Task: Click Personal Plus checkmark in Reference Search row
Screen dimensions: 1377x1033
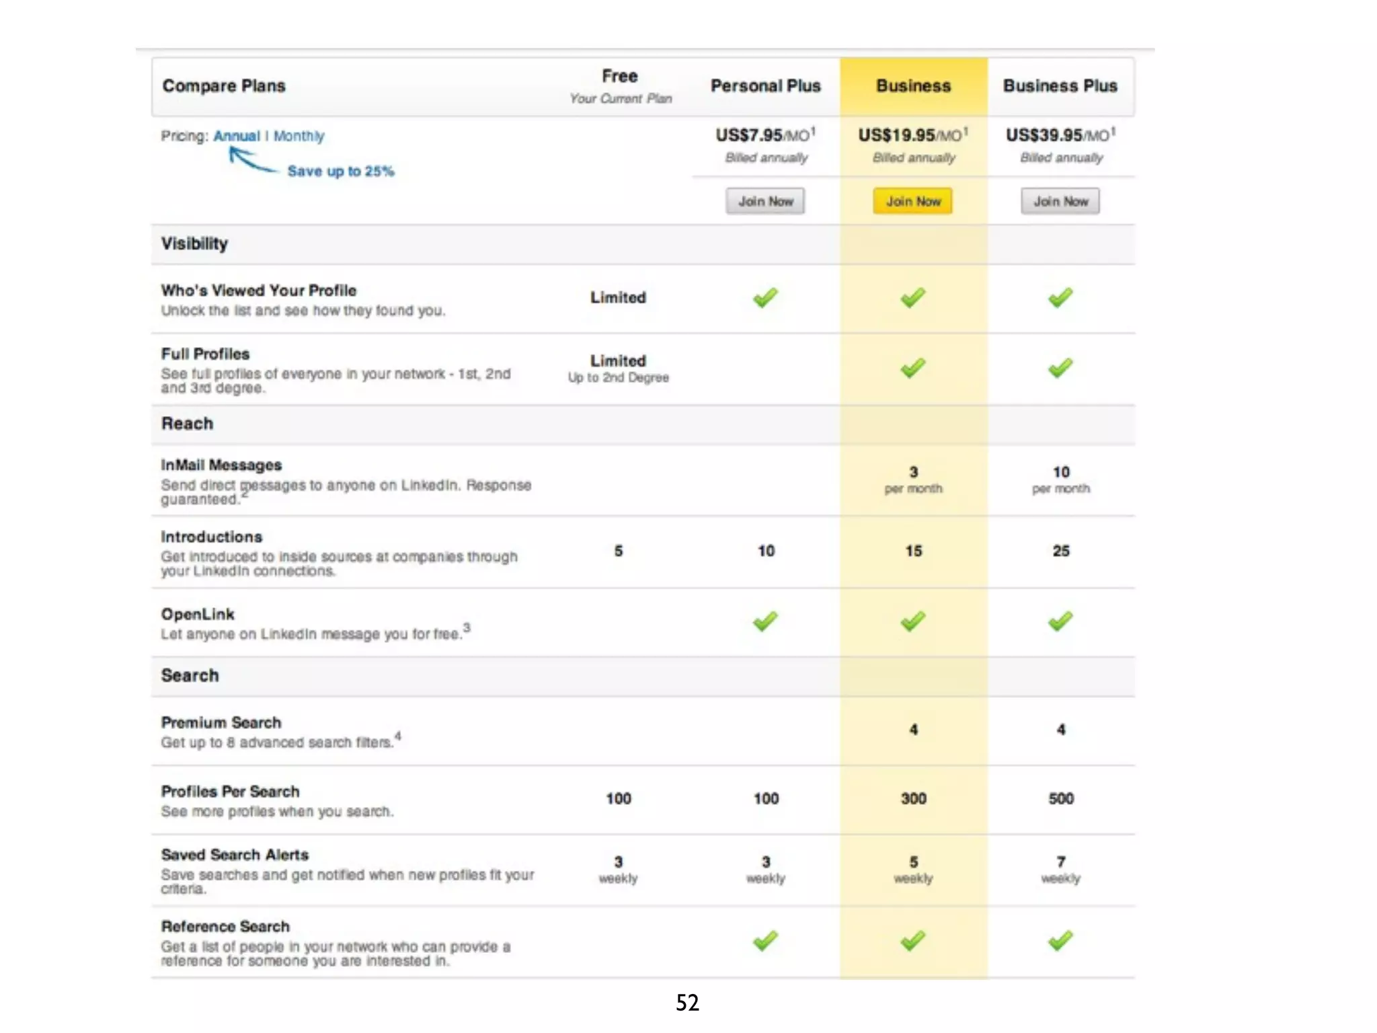Action: point(765,940)
